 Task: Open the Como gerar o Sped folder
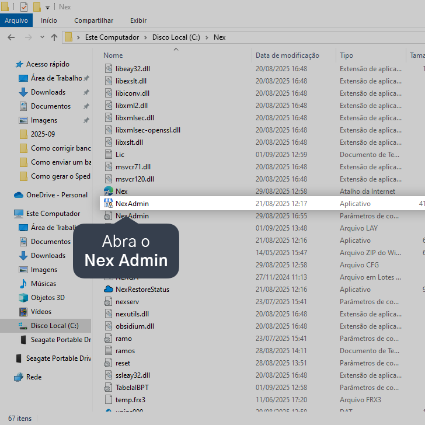pyautogui.click(x=61, y=176)
